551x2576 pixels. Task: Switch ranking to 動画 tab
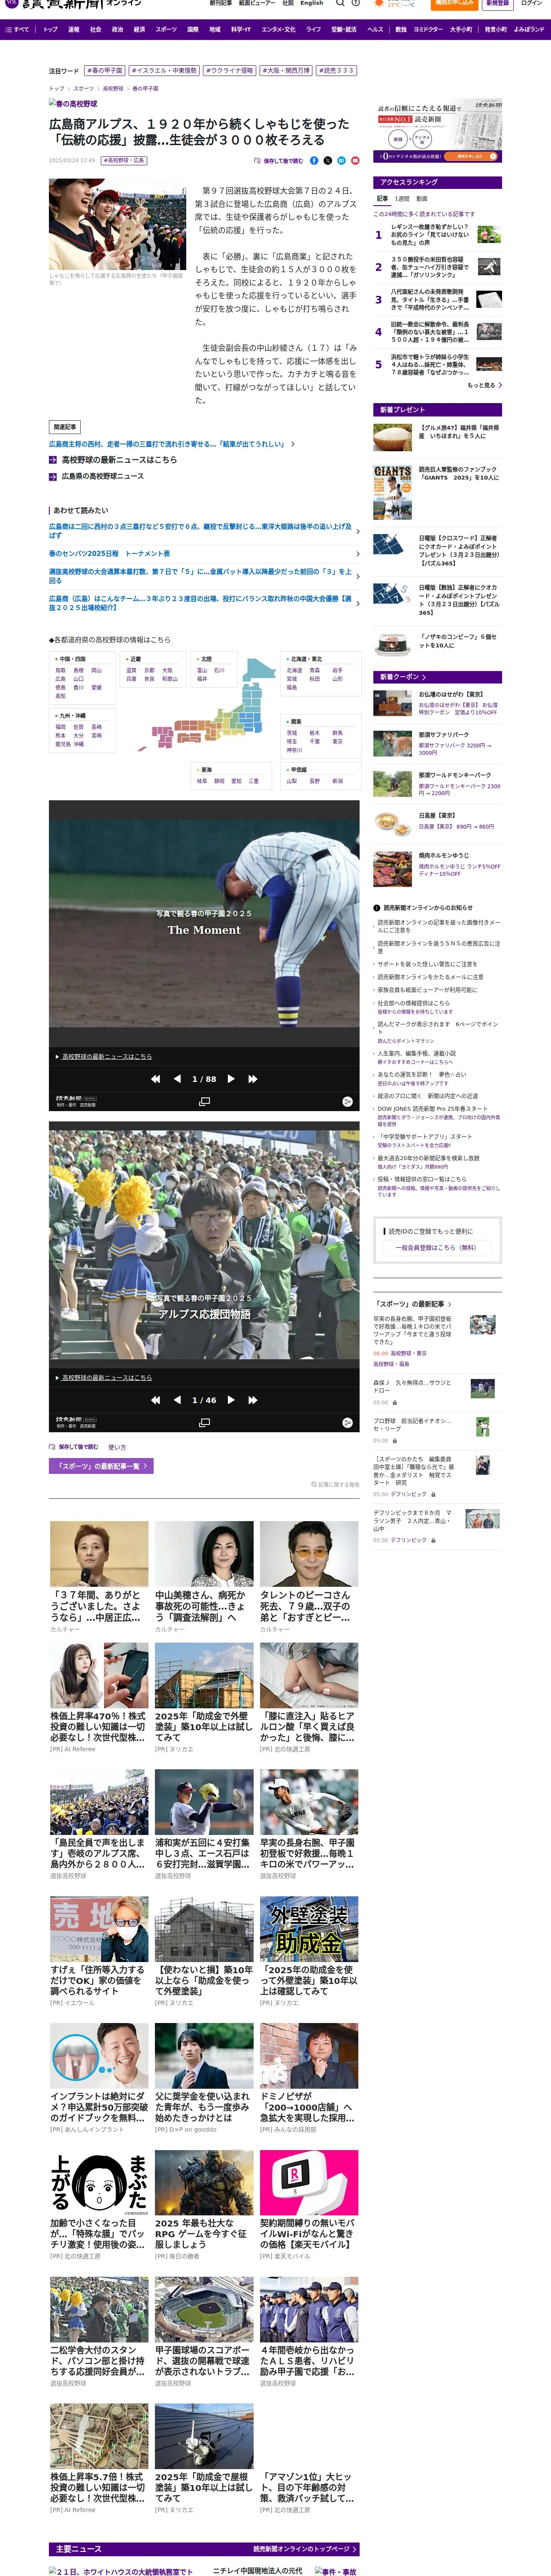point(422,199)
